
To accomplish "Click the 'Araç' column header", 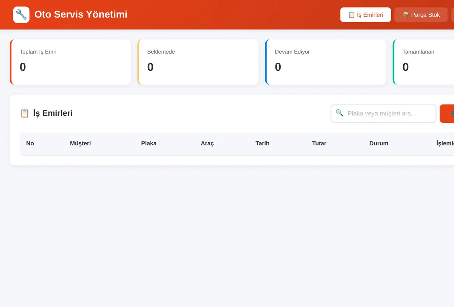I will (x=207, y=143).
